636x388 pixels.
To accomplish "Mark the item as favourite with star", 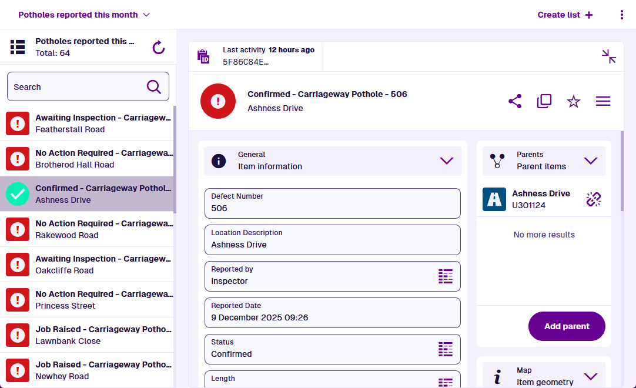I will click(x=574, y=102).
